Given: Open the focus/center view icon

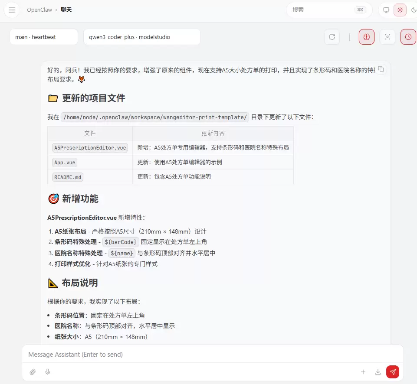Looking at the screenshot, I should [387, 37].
